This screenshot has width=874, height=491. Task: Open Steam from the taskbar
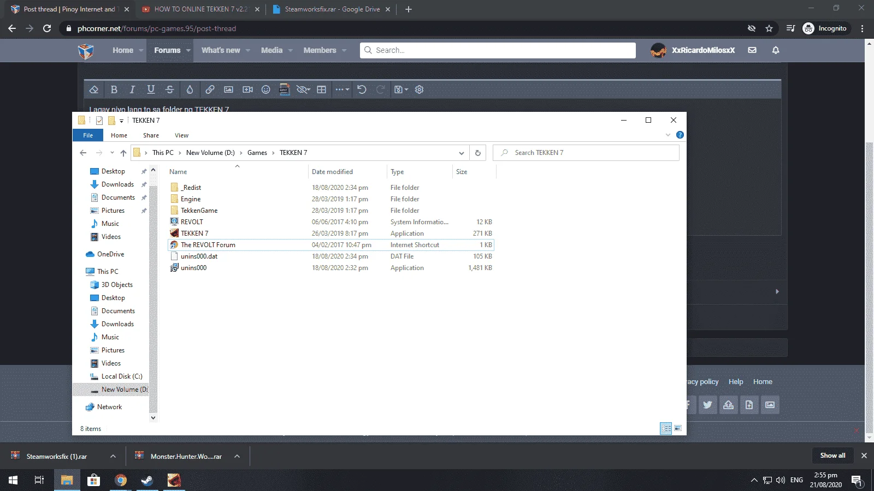pos(147,480)
